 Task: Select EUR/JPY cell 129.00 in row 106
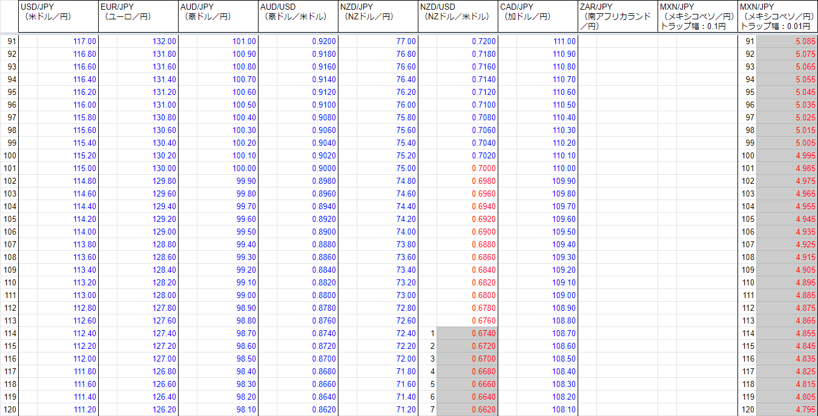(x=147, y=232)
